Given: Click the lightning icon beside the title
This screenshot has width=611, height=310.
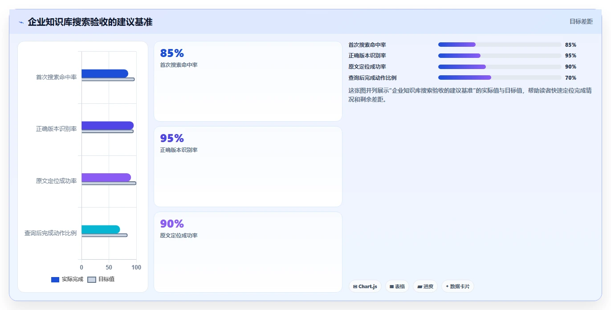Looking at the screenshot, I should tap(21, 22).
